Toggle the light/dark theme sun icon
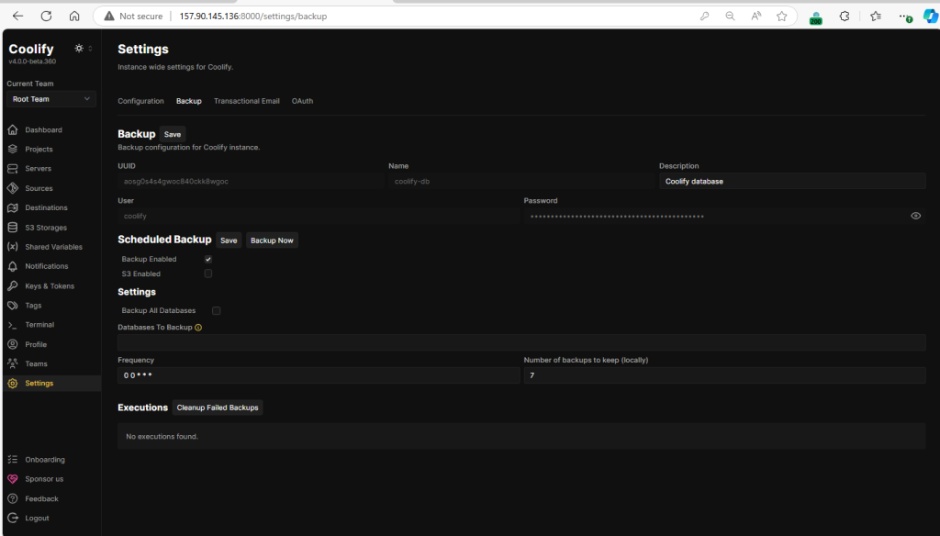Viewport: 940px width, 536px height. point(79,49)
